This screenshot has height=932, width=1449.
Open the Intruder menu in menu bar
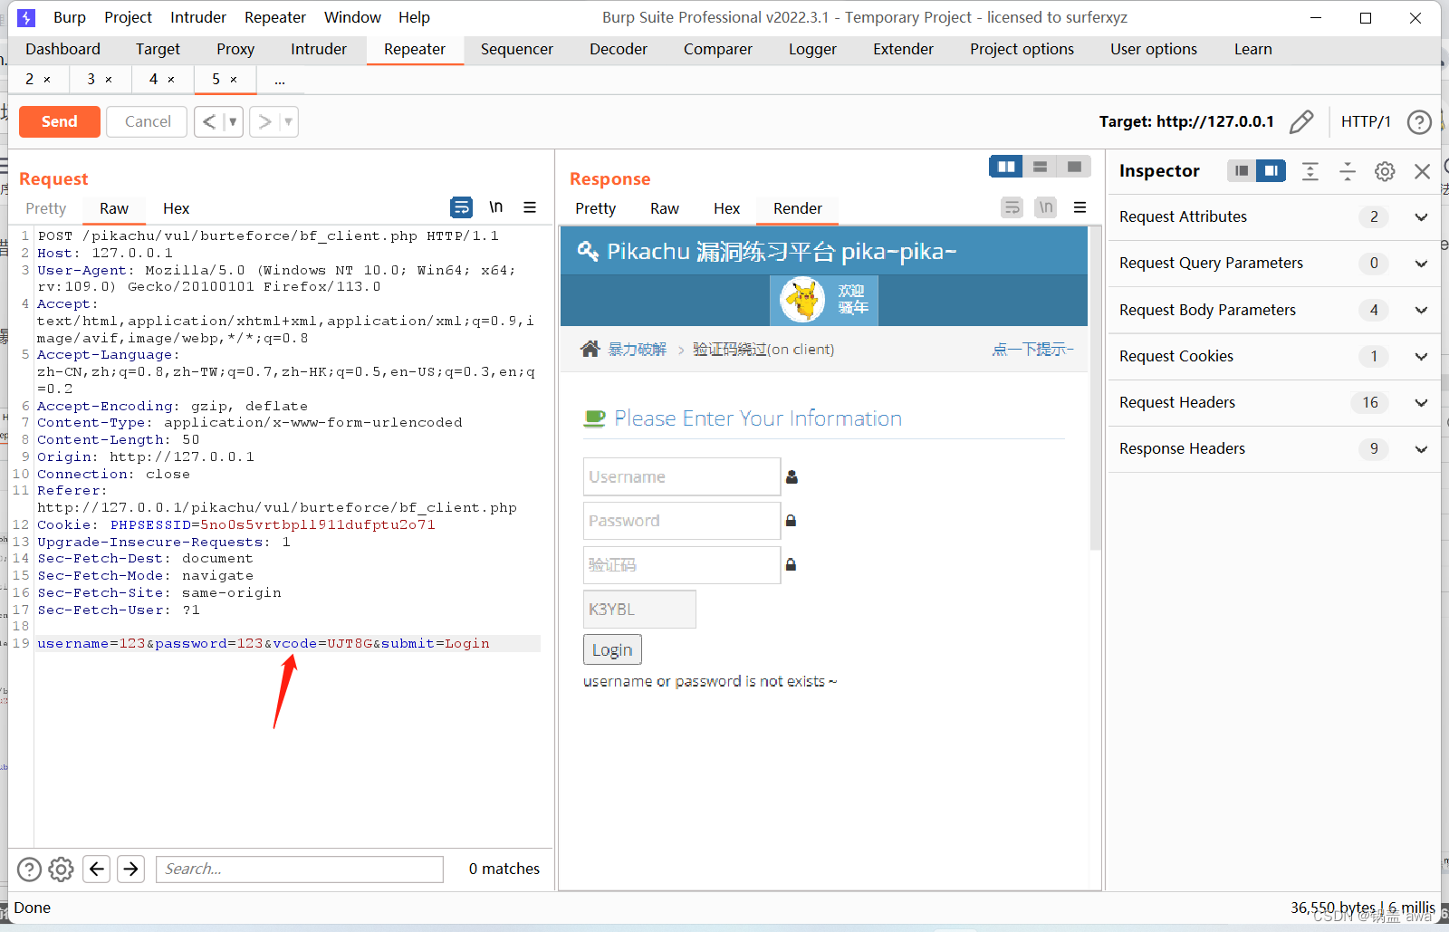[x=198, y=17]
